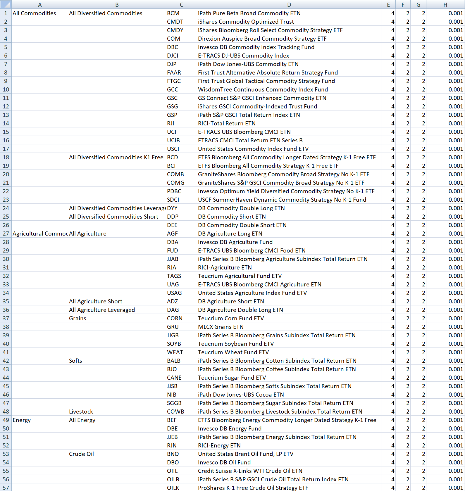The width and height of the screenshot is (465, 491).
Task: Click cell 'All Energy'
Action: point(117,420)
